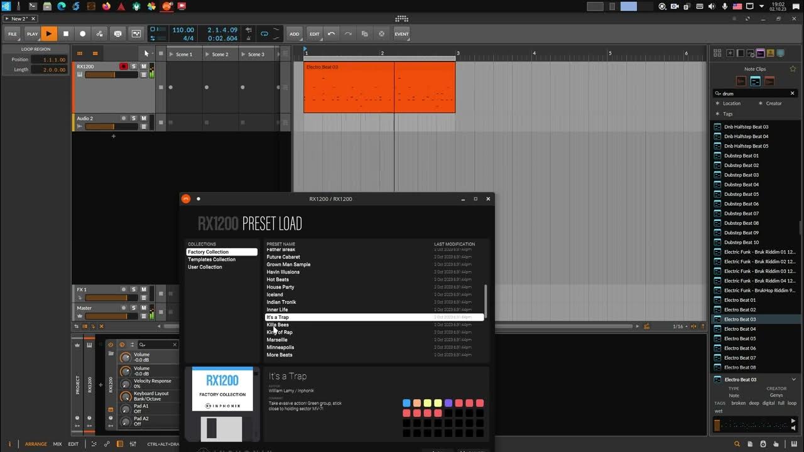Screen dimensions: 804x452
Task: Select the Electro Beat 03 orange clip
Action: pyautogui.click(x=379, y=87)
